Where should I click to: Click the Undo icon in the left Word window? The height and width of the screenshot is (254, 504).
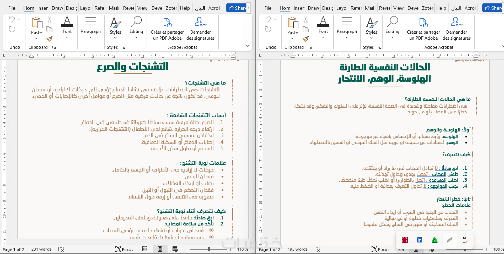(x=12, y=19)
